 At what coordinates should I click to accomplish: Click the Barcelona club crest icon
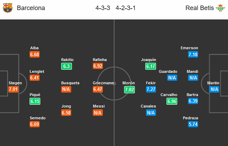point(8,8)
